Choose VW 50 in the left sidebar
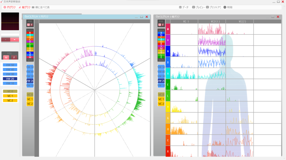 click(x=10, y=65)
